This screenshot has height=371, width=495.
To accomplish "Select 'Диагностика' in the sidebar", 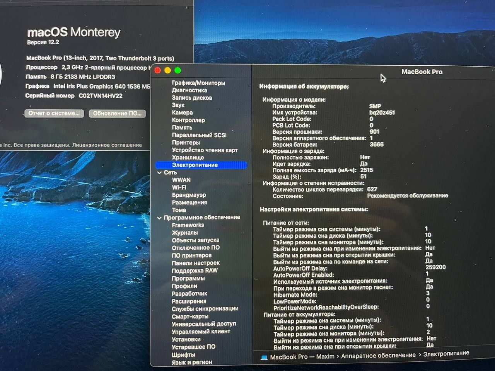I will [189, 90].
